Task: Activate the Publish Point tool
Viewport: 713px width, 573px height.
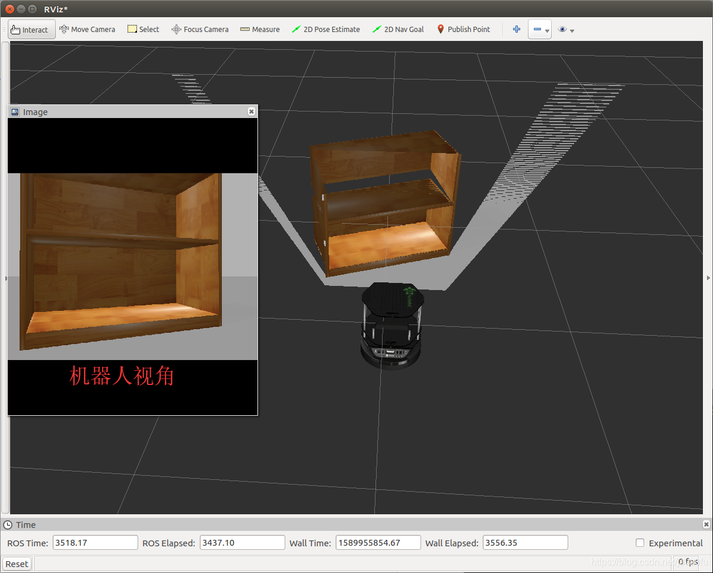Action: (463, 30)
